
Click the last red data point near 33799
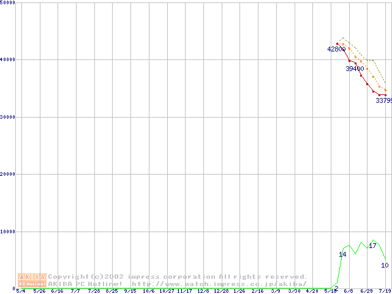[385, 94]
